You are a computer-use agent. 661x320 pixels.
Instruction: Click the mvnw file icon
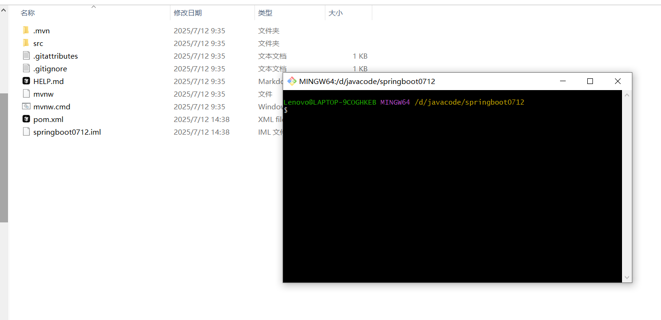[x=26, y=94]
